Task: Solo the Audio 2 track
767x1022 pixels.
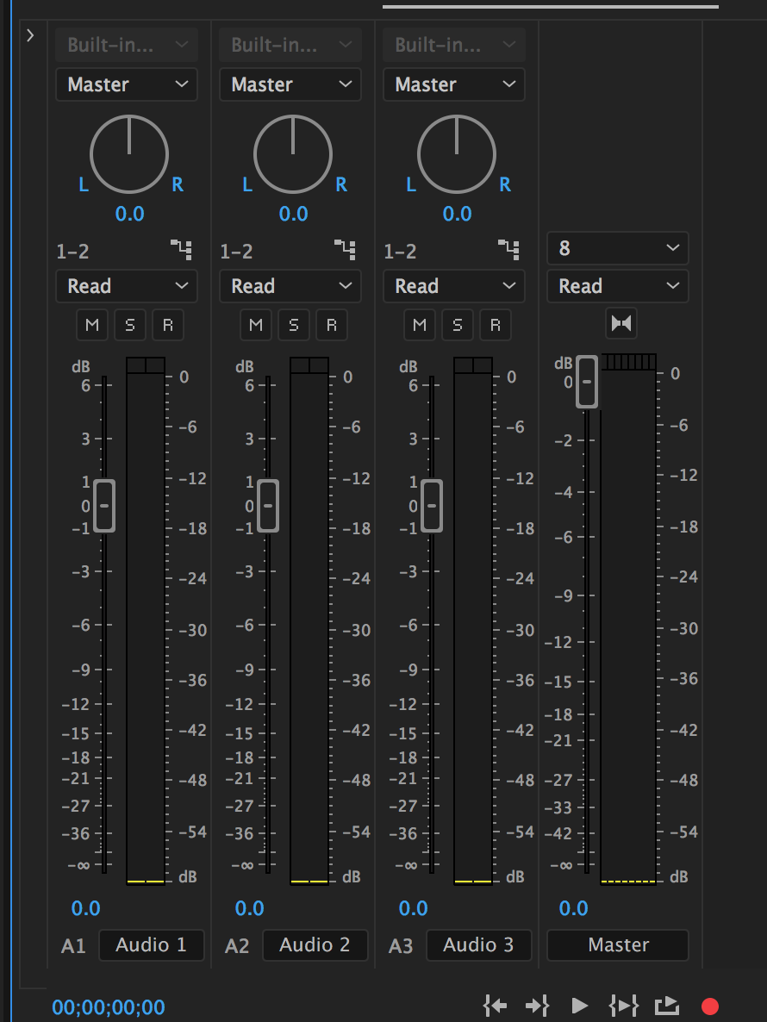Action: tap(294, 325)
